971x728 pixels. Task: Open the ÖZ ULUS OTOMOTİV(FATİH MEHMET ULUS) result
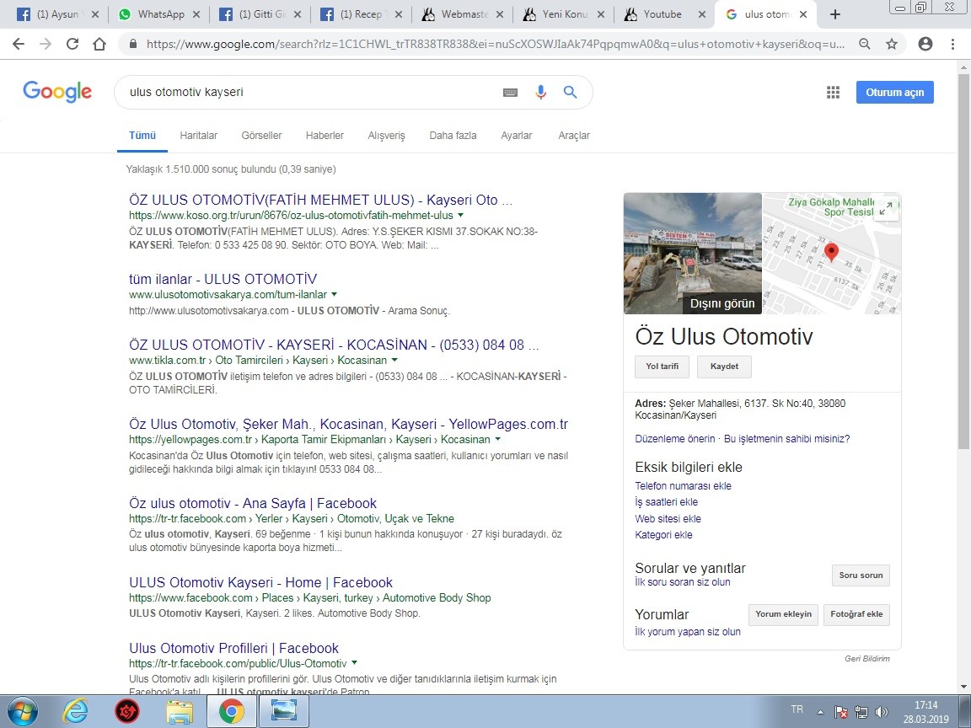click(x=321, y=200)
